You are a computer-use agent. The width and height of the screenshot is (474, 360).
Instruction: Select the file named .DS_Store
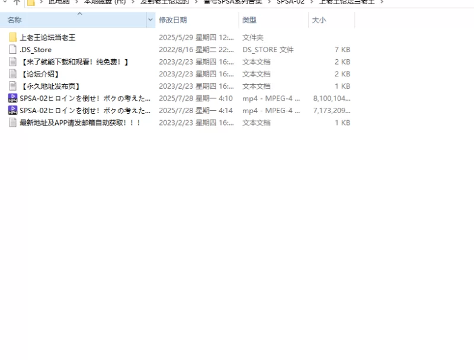tap(36, 50)
